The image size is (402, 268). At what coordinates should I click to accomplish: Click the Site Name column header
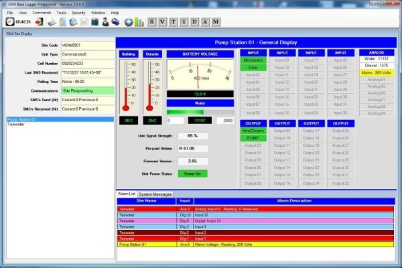point(146,201)
